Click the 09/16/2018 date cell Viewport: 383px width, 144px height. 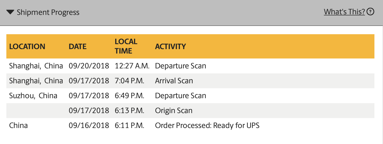point(89,126)
